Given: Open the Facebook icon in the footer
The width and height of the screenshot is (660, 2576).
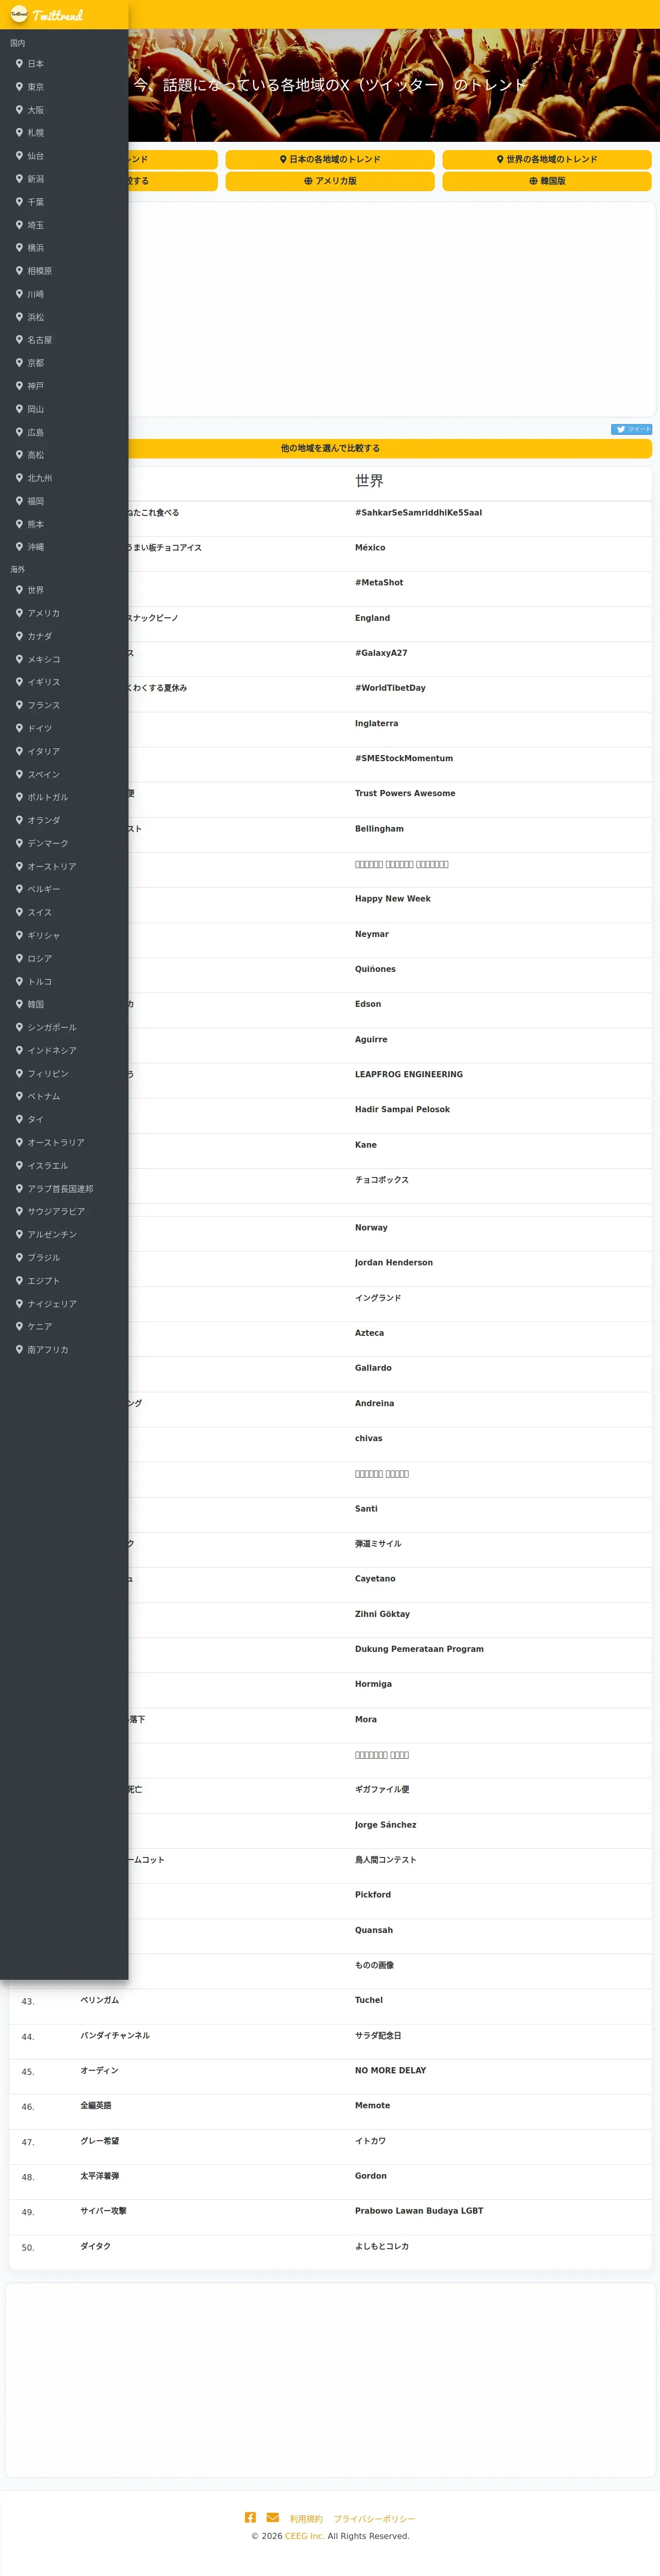Looking at the screenshot, I should [x=250, y=2517].
